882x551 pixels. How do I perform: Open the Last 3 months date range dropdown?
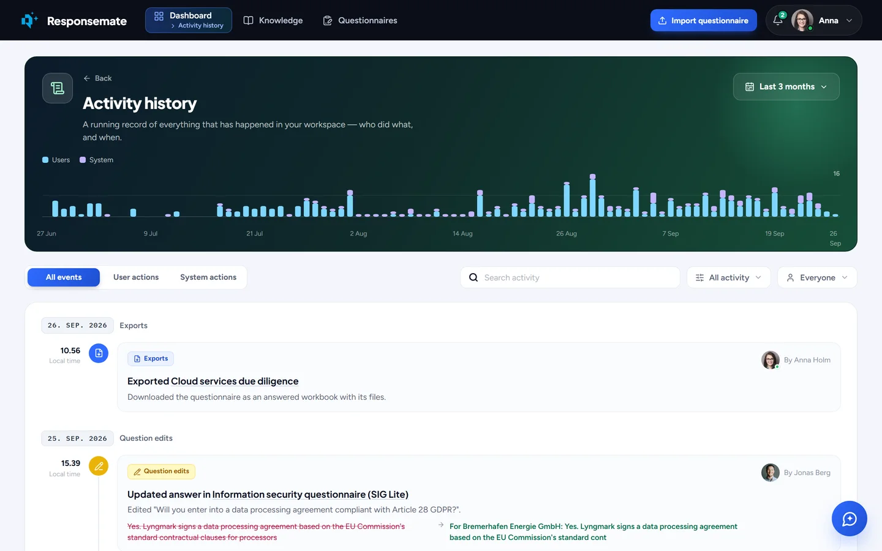pos(786,87)
